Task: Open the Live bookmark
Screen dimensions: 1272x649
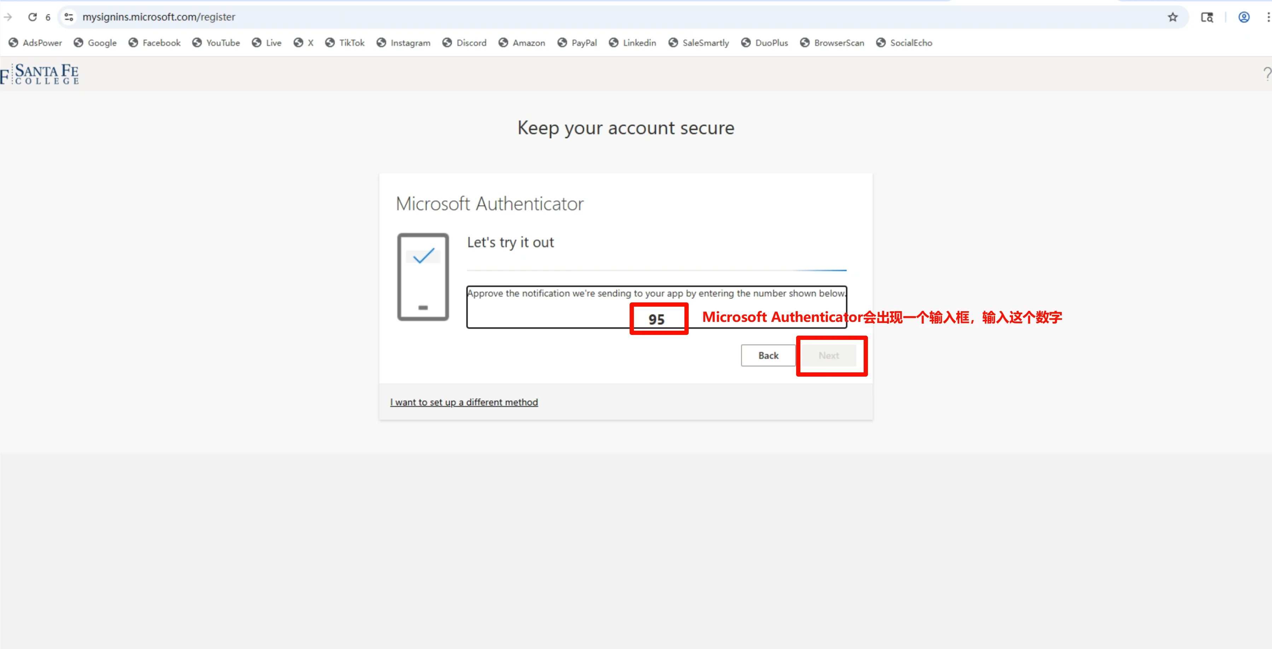Action: 267,43
